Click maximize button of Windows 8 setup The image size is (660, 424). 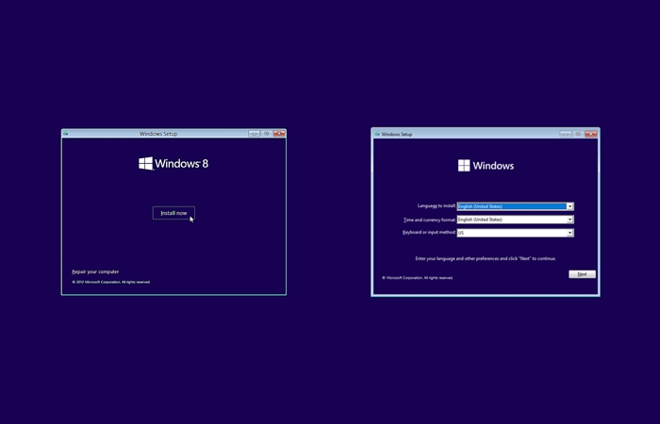click(x=267, y=134)
